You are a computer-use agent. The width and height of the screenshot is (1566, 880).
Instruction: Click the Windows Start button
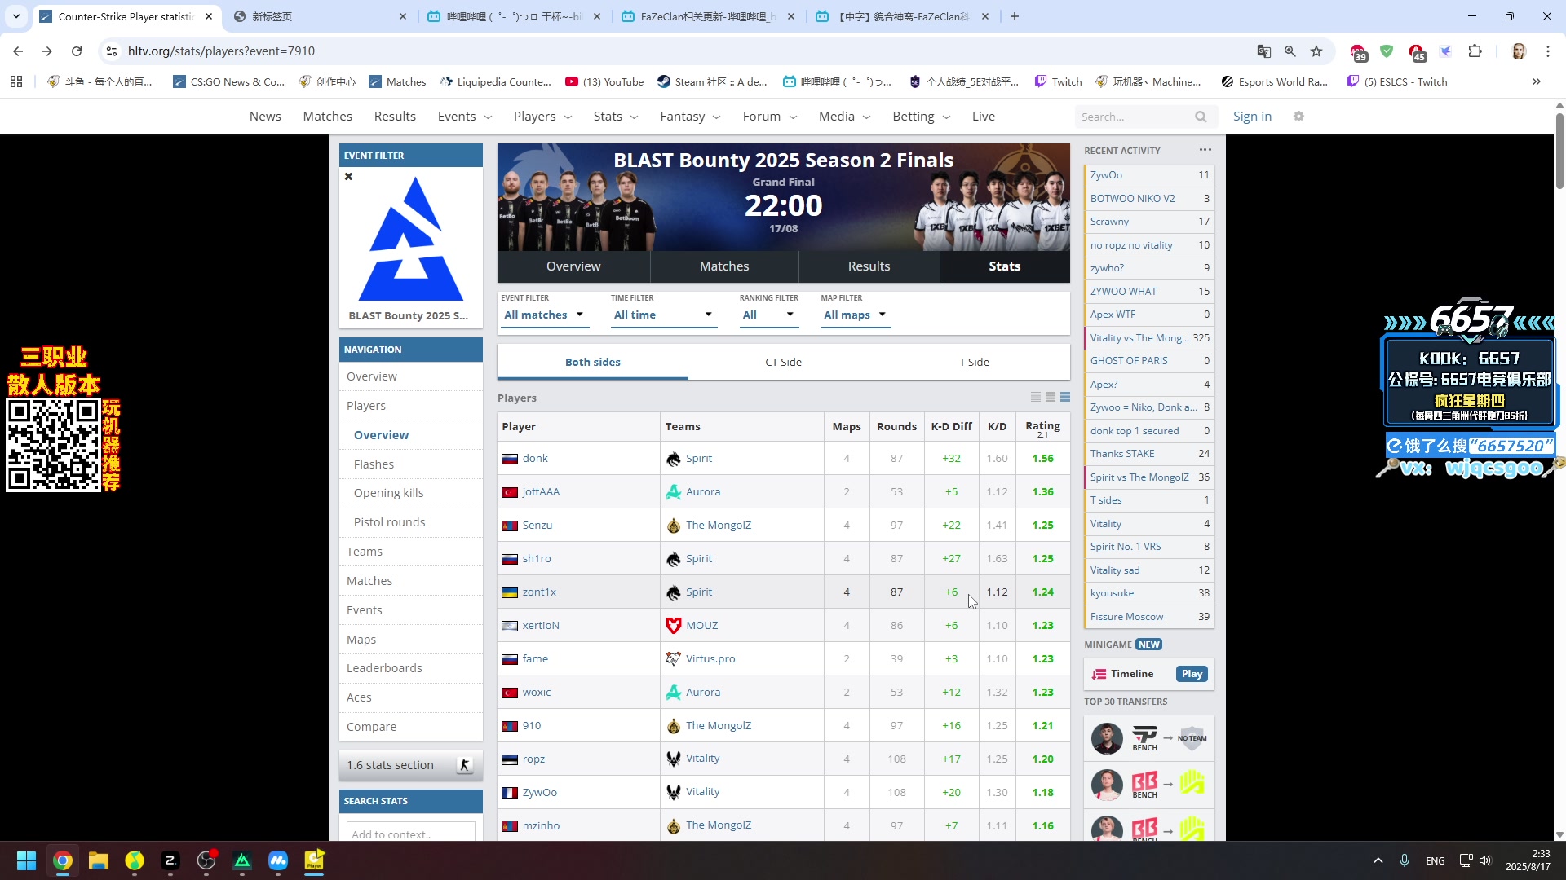point(26,860)
